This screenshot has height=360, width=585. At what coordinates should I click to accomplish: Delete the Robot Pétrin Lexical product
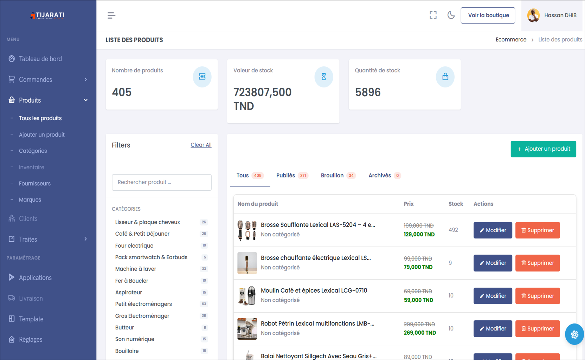pos(538,329)
